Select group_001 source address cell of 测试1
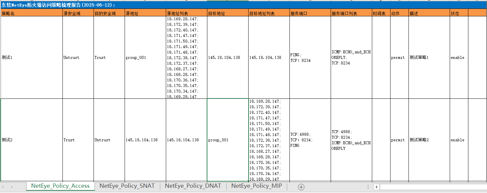The image size is (487, 193). point(145,58)
